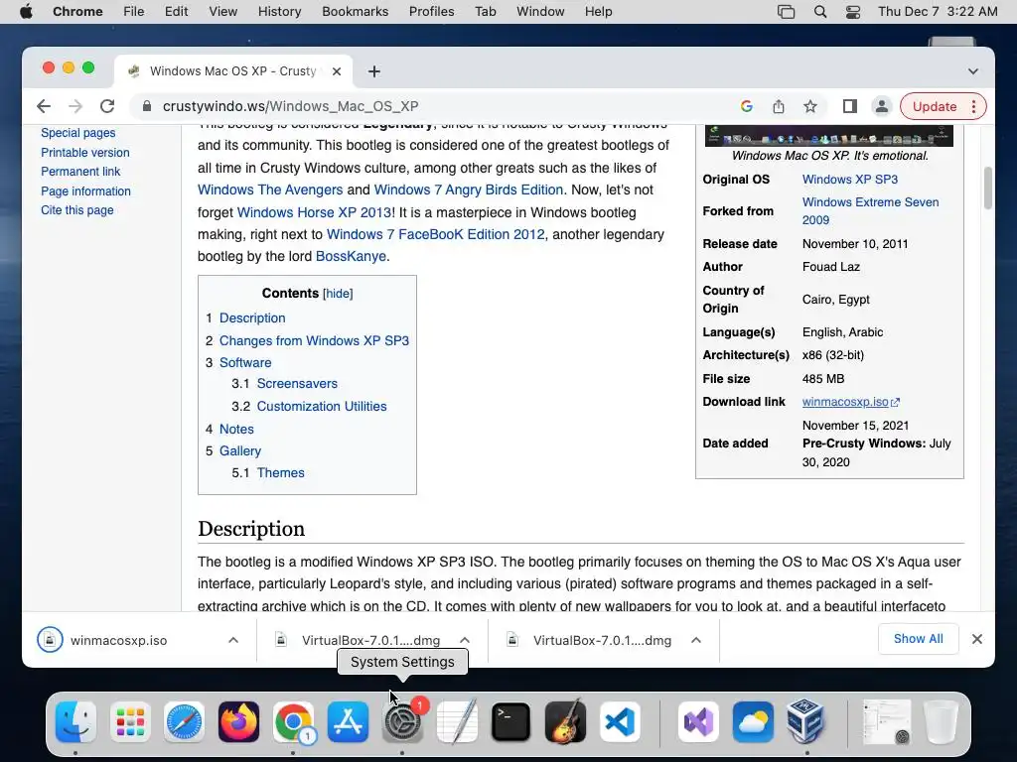Image resolution: width=1017 pixels, height=762 pixels.
Task: Launch Visual Studio Code from the Dock
Action: coord(620,721)
